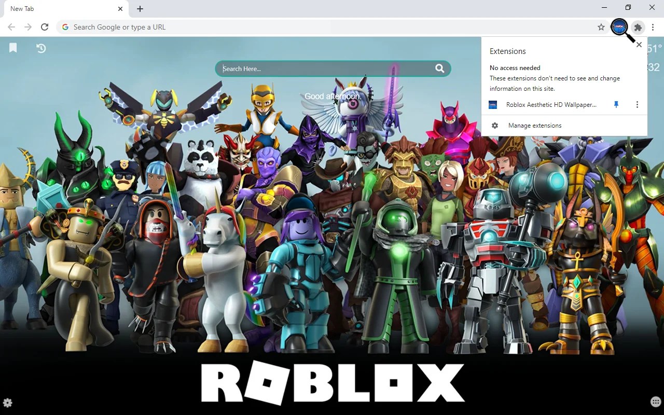The image size is (664, 415).
Task: Open the history icon on the page
Action: (x=41, y=48)
